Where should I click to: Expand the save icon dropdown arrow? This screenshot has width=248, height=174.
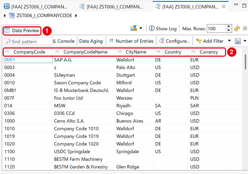pos(245,41)
